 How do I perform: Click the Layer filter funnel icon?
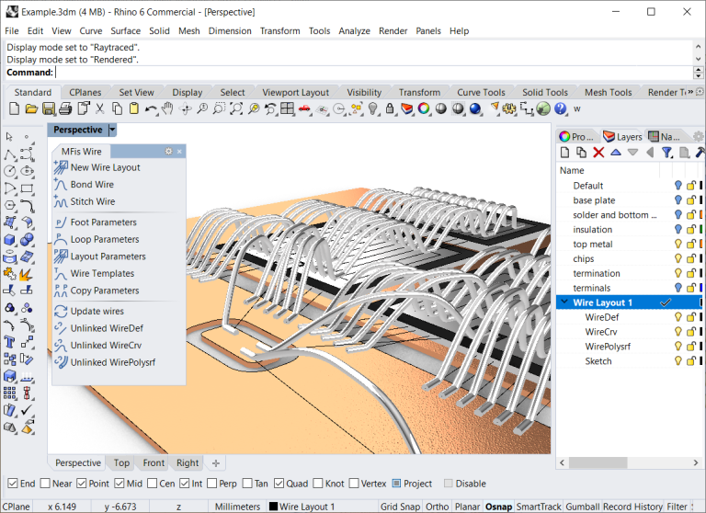tap(666, 153)
